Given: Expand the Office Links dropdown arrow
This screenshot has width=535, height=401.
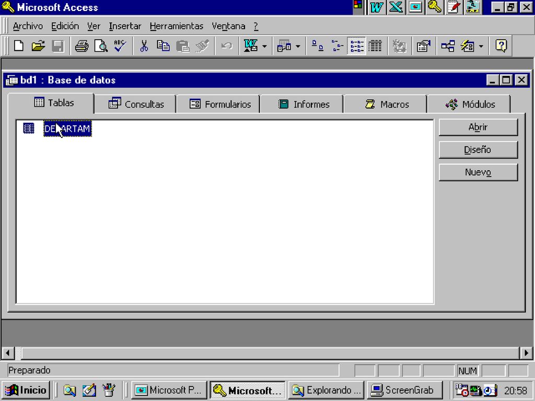Looking at the screenshot, I should click(x=264, y=46).
